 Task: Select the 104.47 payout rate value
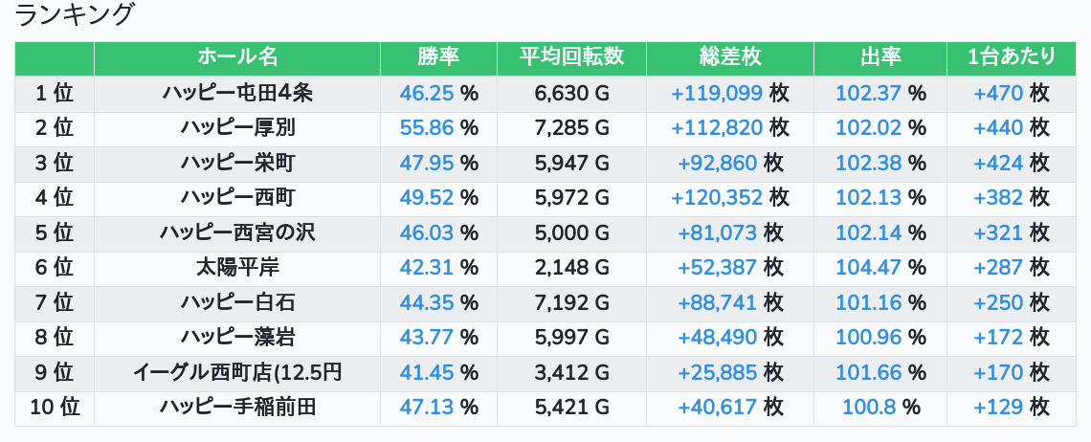point(868,267)
